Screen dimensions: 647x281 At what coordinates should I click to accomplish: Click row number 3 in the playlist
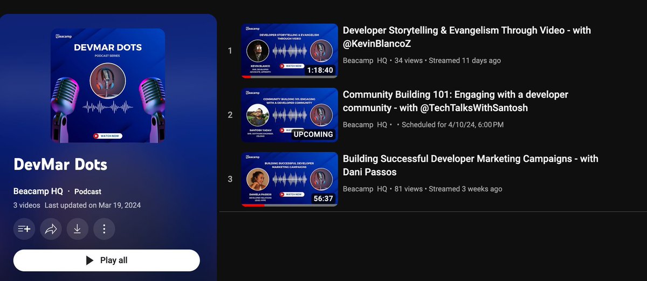[230, 179]
